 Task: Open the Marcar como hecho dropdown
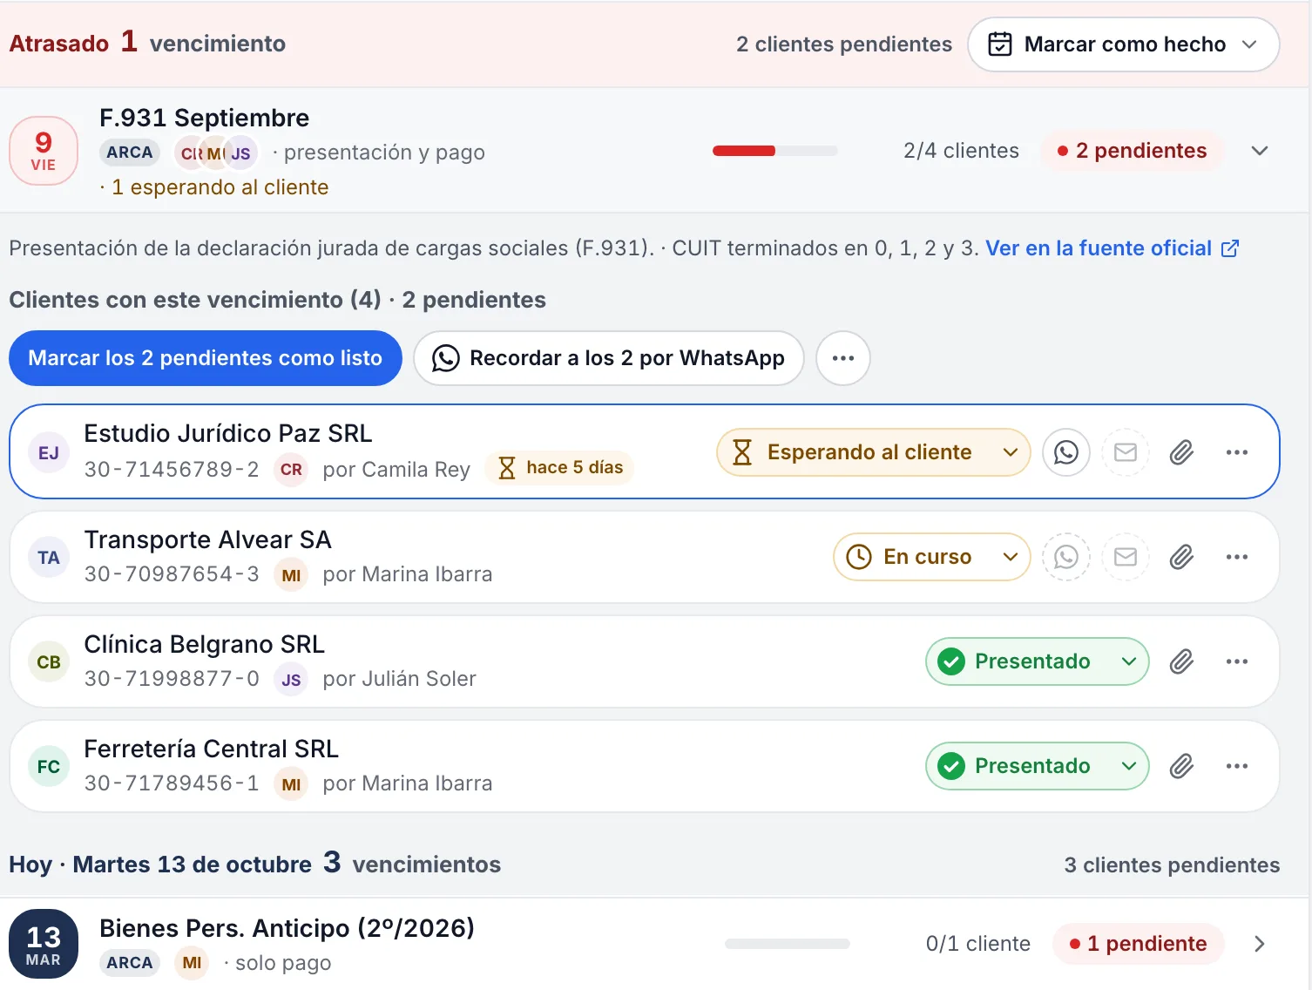(x=1123, y=44)
